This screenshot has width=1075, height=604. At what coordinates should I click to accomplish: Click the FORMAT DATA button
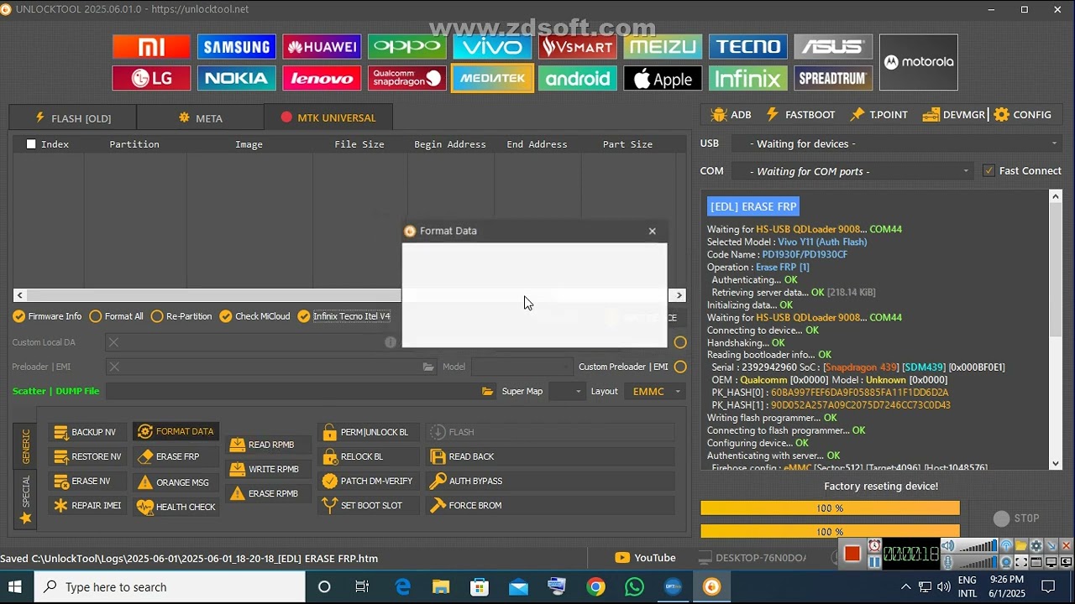pyautogui.click(x=176, y=432)
